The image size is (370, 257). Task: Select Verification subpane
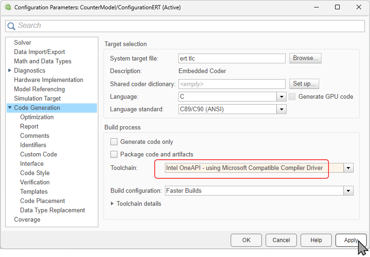tap(35, 182)
